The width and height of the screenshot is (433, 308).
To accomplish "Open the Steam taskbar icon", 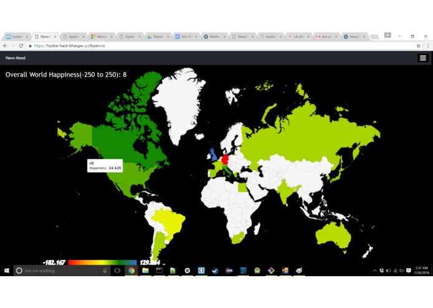I will (x=215, y=271).
